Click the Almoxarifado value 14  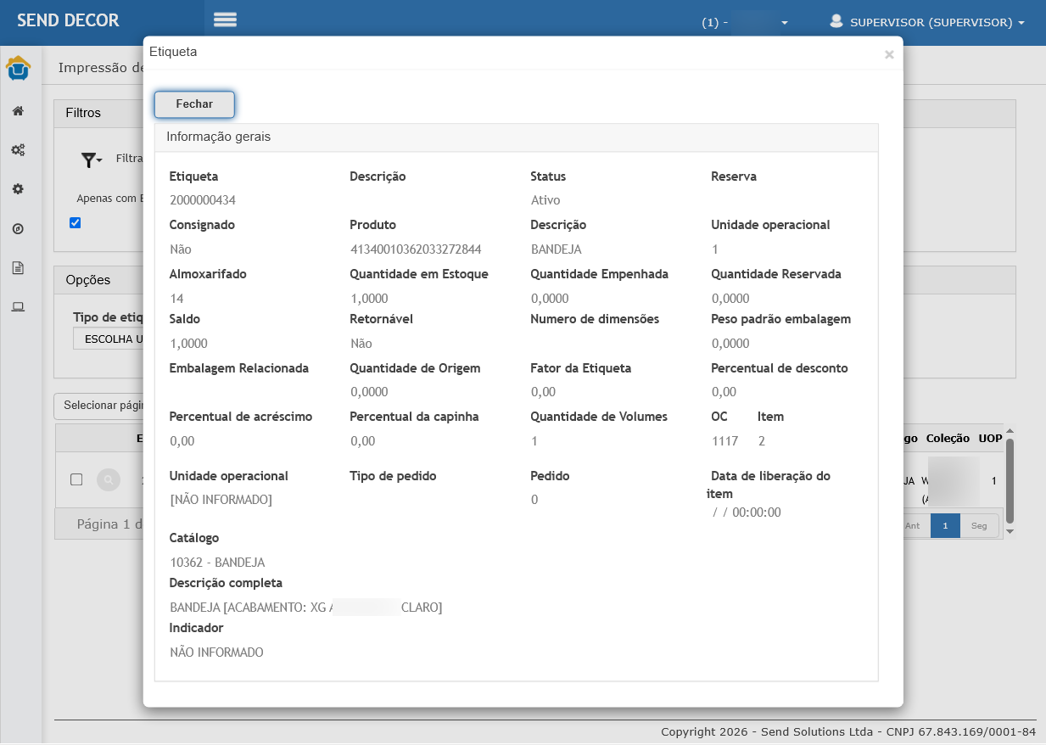(176, 299)
